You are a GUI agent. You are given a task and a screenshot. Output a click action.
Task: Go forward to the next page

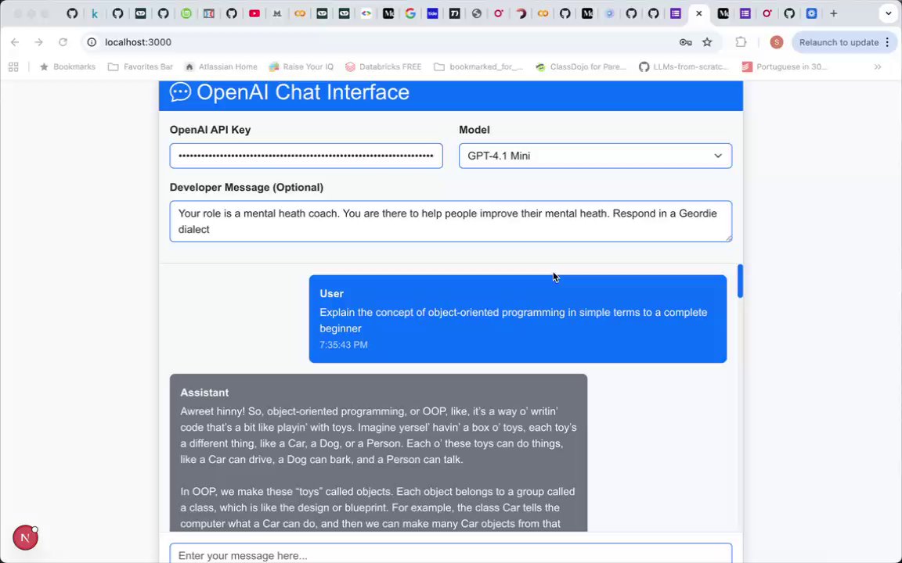tap(38, 42)
